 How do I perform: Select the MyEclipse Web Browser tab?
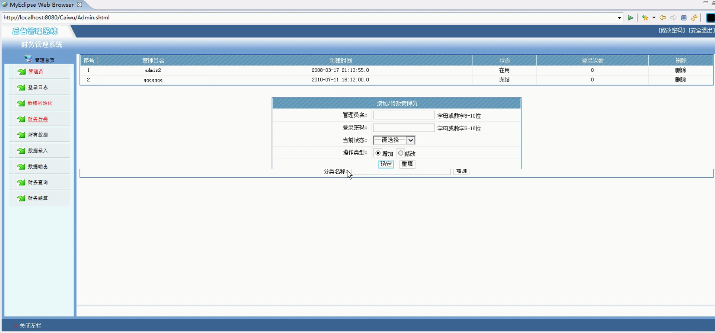42,5
